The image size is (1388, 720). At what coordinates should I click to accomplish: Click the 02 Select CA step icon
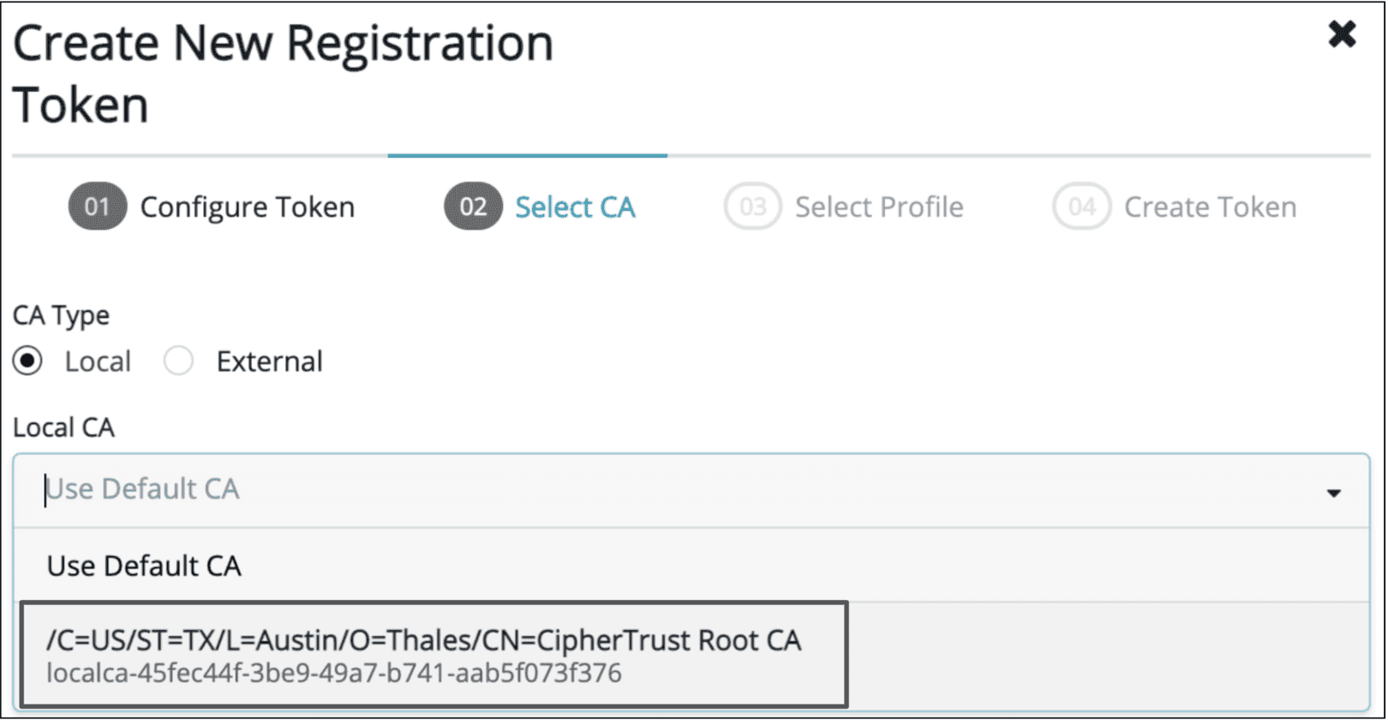point(470,207)
